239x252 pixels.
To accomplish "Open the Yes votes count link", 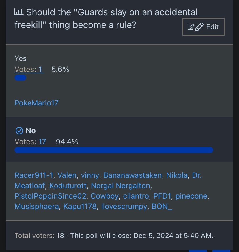I will point(29,70).
